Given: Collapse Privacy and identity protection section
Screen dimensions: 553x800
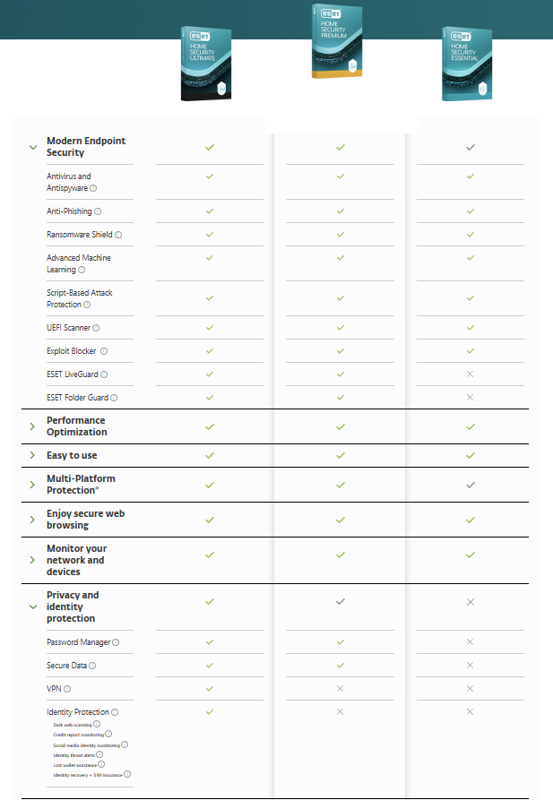Looking at the screenshot, I should [33, 606].
